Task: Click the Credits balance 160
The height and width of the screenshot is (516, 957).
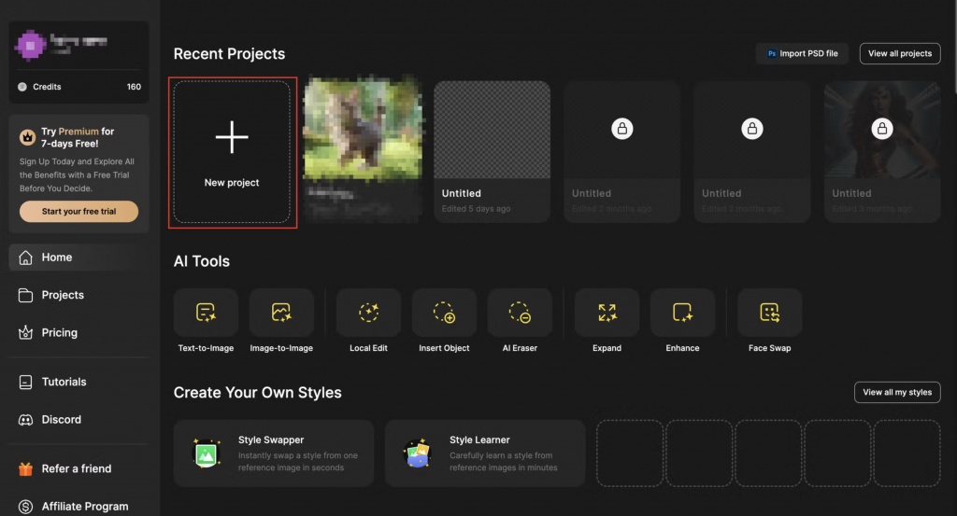Action: [134, 87]
